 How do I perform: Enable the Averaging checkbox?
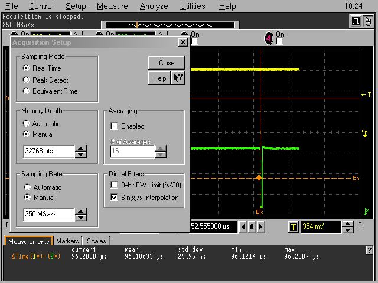coord(115,126)
